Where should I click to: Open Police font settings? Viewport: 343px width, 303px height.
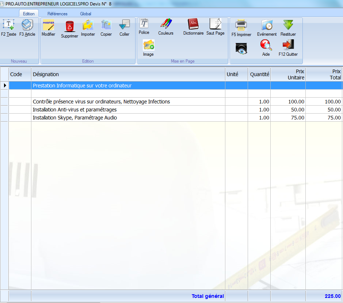pos(144,24)
